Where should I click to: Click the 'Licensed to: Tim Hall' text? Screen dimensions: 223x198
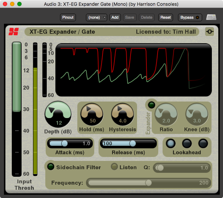[x=166, y=32]
